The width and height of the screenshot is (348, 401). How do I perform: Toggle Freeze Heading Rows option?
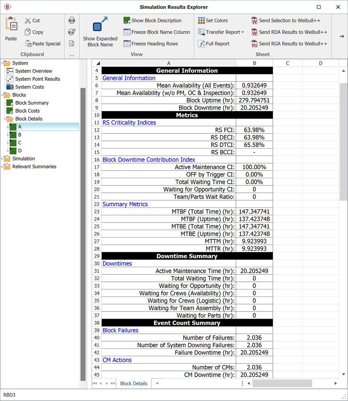pyautogui.click(x=151, y=44)
